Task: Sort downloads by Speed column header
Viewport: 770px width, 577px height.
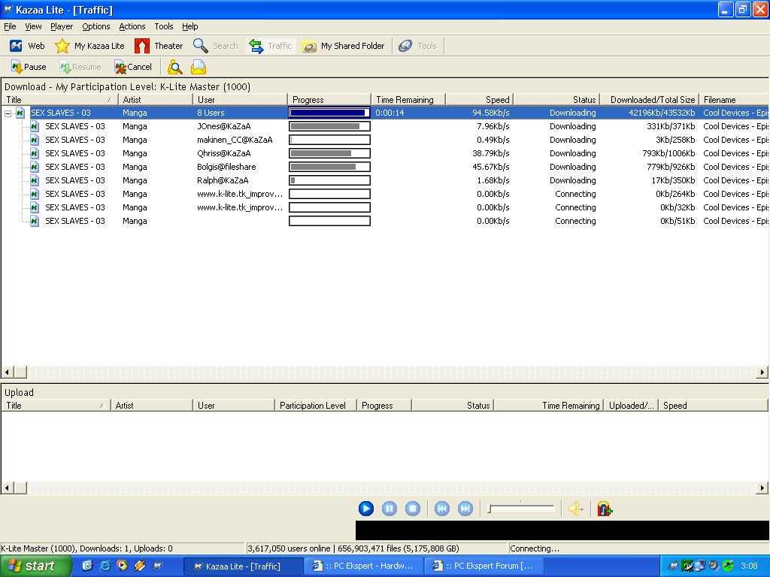Action: tap(479, 100)
